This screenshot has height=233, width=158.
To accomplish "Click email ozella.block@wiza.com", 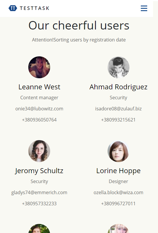I will (118, 192).
